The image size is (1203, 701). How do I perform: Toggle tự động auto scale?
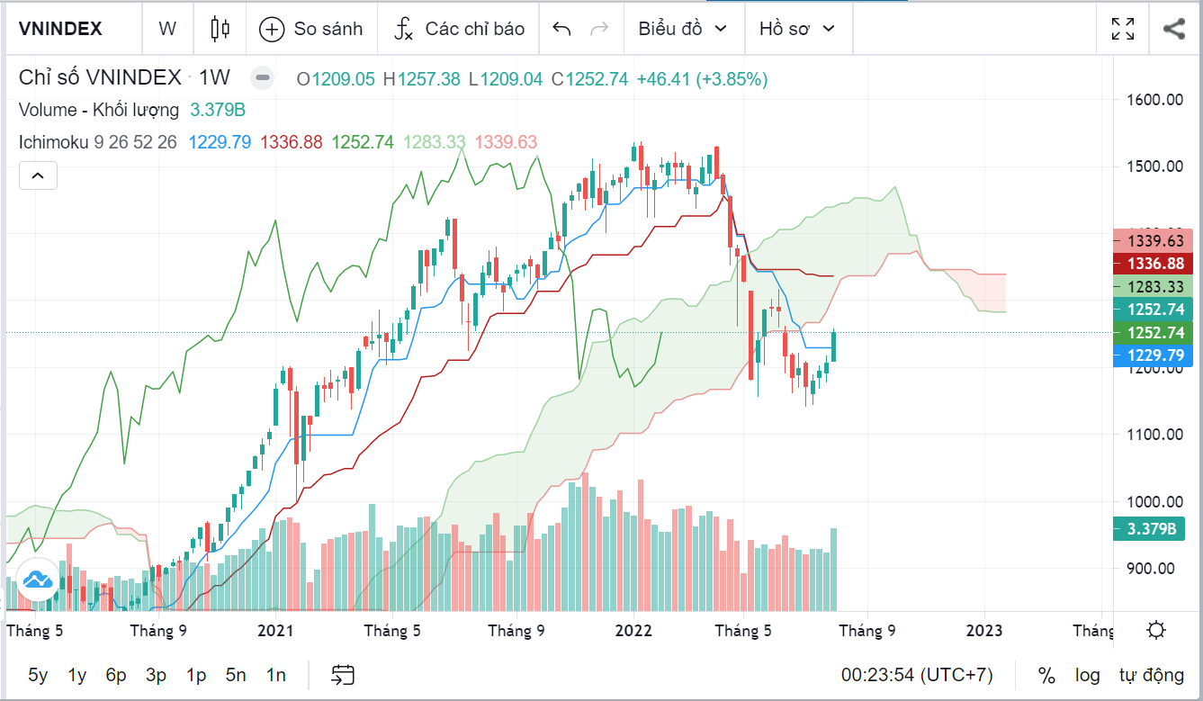coord(1152,675)
